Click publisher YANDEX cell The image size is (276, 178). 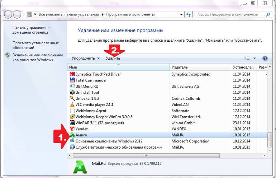(179, 129)
